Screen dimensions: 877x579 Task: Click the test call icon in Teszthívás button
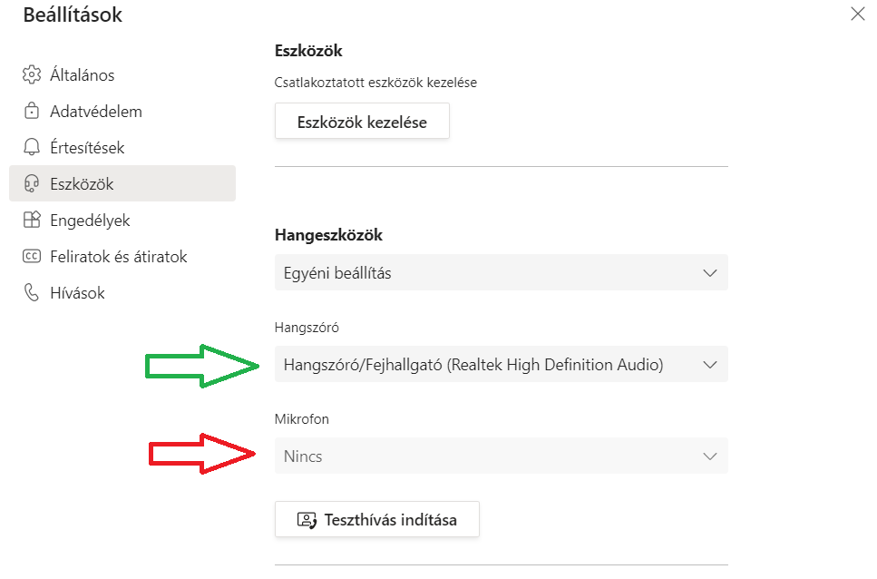tap(307, 520)
